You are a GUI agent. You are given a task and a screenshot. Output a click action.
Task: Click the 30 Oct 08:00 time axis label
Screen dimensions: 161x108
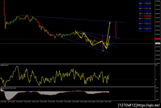[76, 102]
